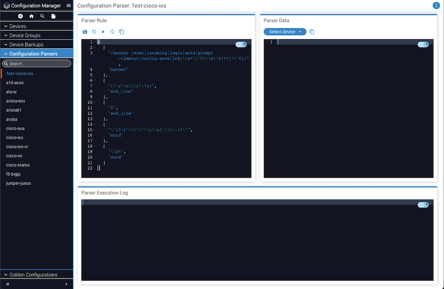Open the three-dot options menu at top right
The width and height of the screenshot is (444, 289).
click(x=436, y=6)
